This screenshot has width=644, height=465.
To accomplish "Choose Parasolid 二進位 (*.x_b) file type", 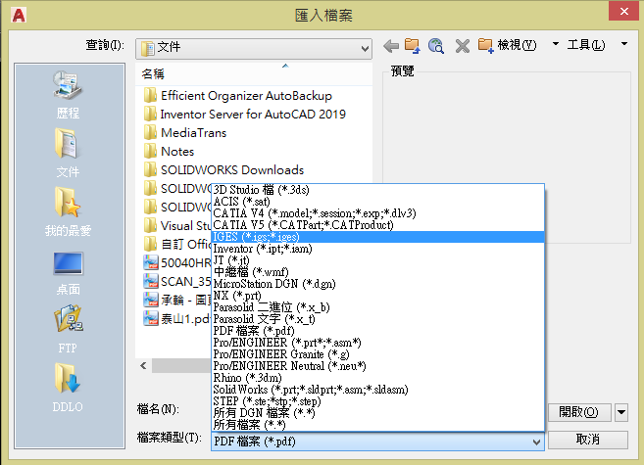I will (377, 307).
